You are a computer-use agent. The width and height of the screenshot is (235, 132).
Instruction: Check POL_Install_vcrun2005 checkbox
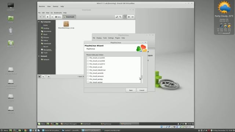pos(88,58)
